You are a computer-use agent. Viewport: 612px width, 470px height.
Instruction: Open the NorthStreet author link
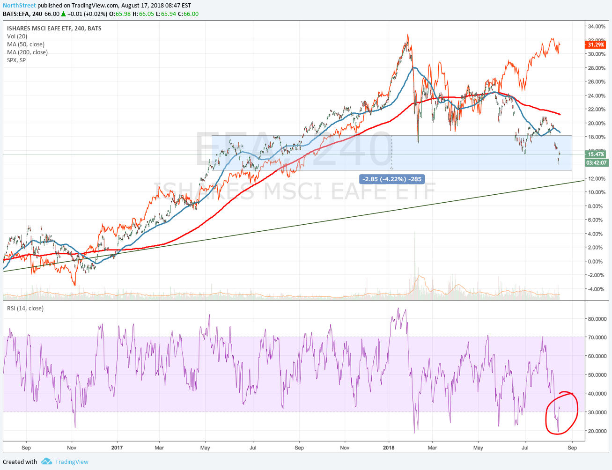coord(19,6)
